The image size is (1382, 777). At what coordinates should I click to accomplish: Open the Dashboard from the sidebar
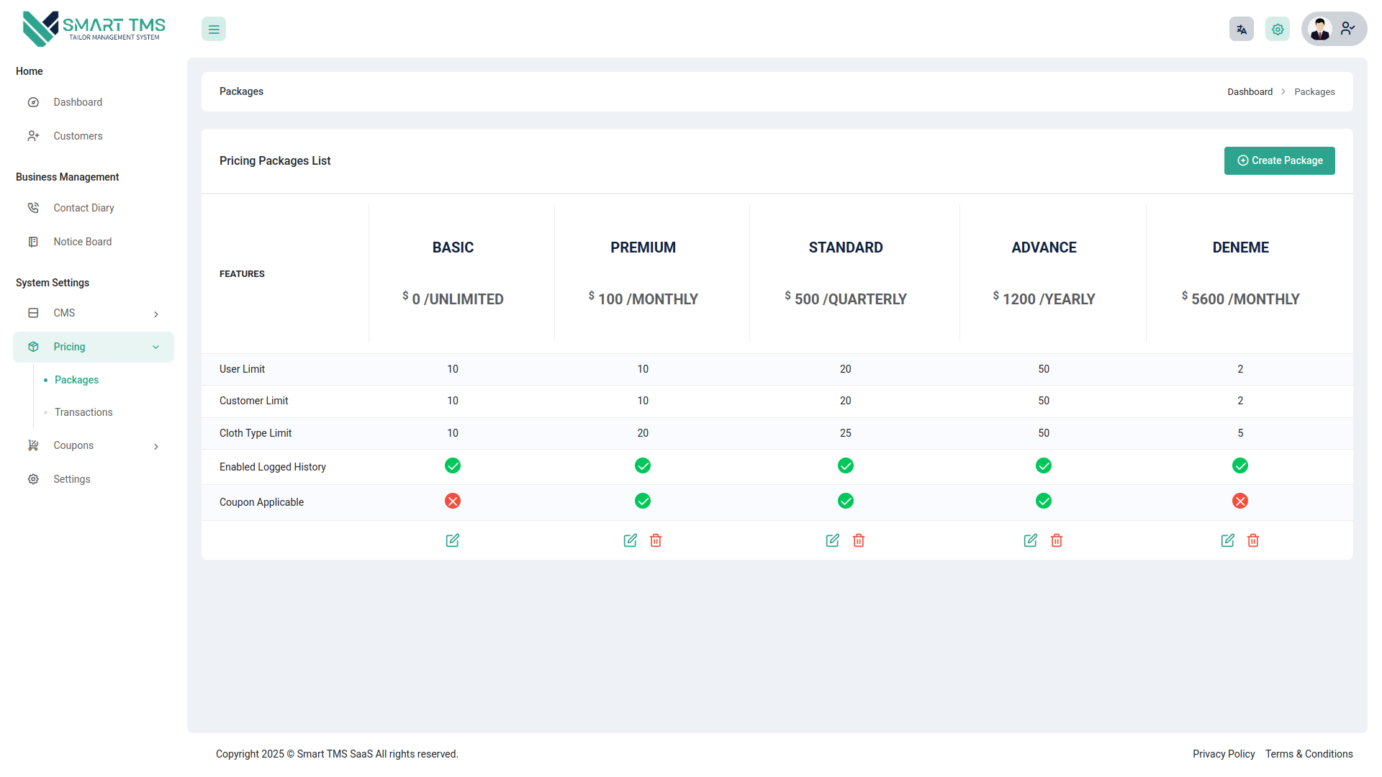click(x=77, y=101)
